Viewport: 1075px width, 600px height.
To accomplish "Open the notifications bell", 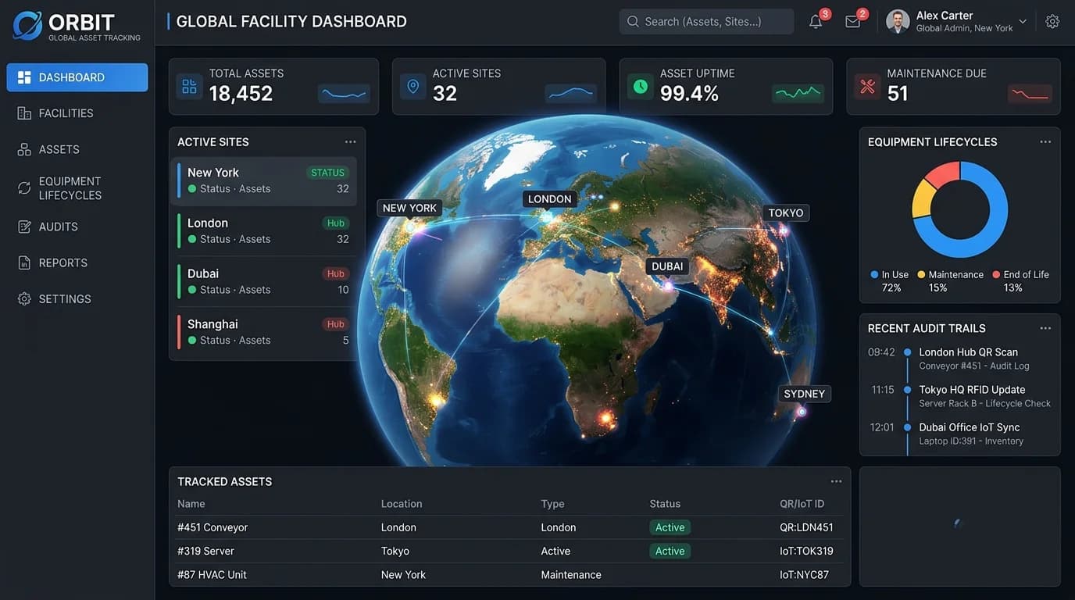I will click(x=816, y=22).
